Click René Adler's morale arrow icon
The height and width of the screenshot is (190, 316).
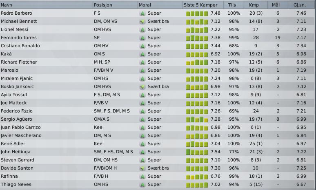tap(142, 144)
